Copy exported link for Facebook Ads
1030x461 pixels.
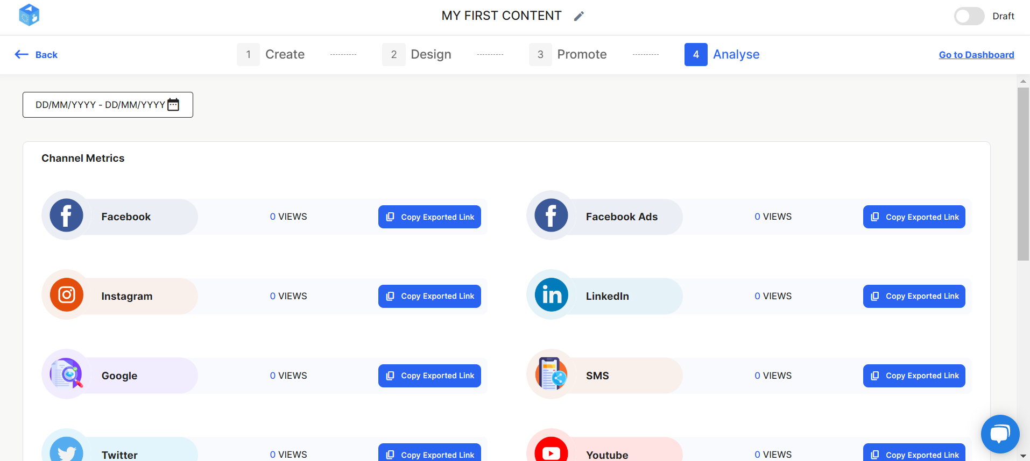pyautogui.click(x=914, y=217)
